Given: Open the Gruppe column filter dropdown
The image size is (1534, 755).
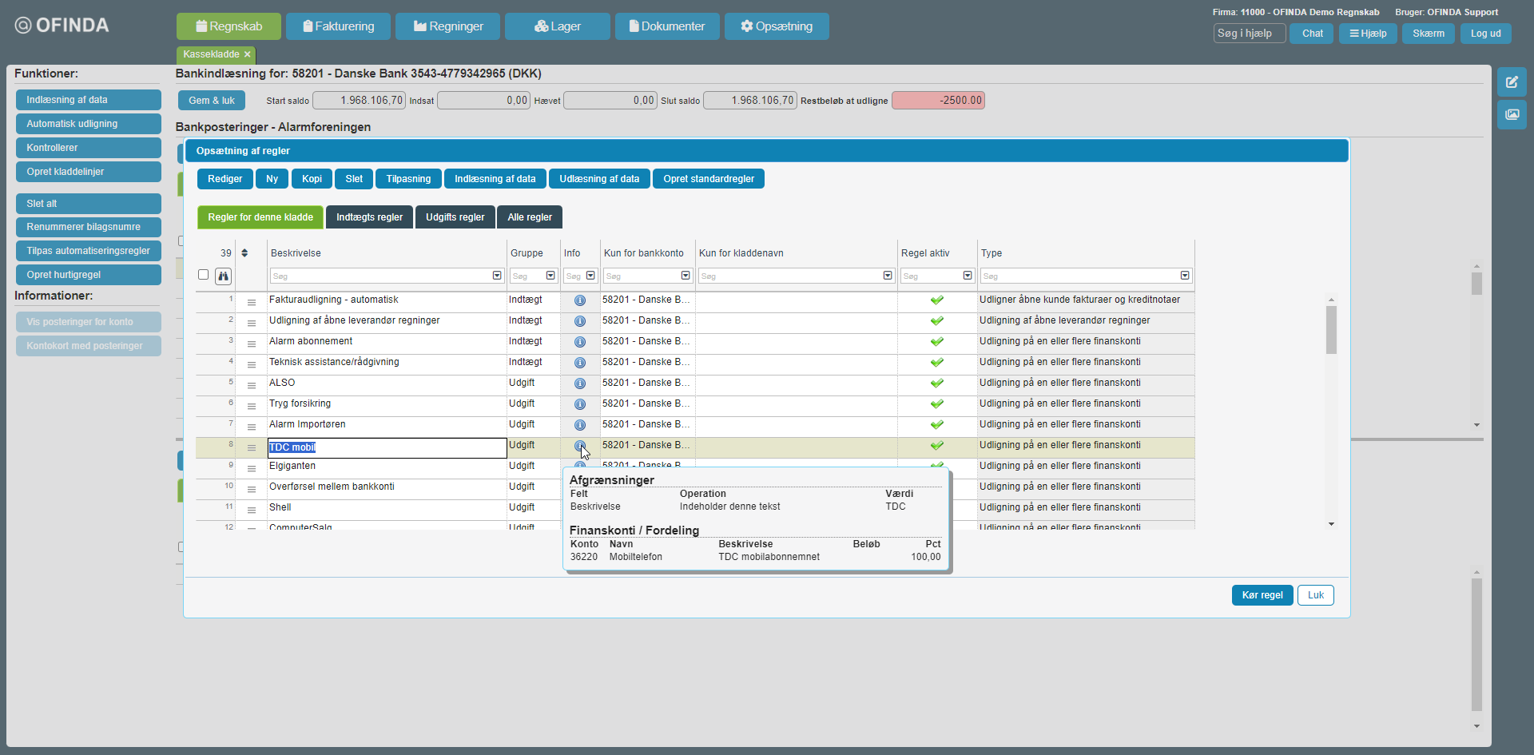Looking at the screenshot, I should (550, 276).
